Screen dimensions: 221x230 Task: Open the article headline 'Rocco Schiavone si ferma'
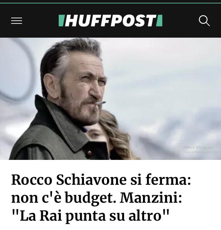pyautogui.click(x=101, y=180)
